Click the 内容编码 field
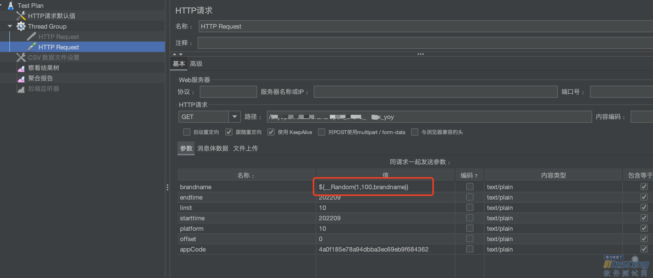Viewport: 653px width, 278px height. pos(642,117)
